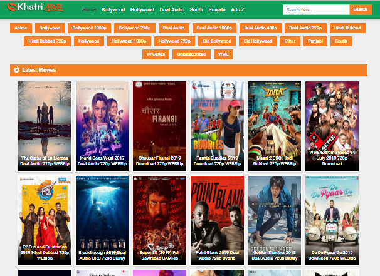Open the Dual Audio 480p category tag

pyautogui.click(x=260, y=28)
